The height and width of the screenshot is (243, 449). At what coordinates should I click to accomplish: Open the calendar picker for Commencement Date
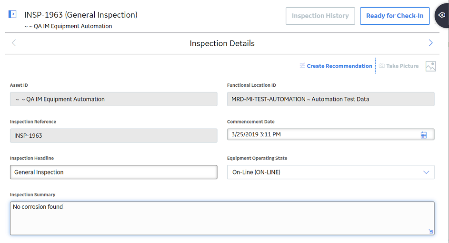423,135
